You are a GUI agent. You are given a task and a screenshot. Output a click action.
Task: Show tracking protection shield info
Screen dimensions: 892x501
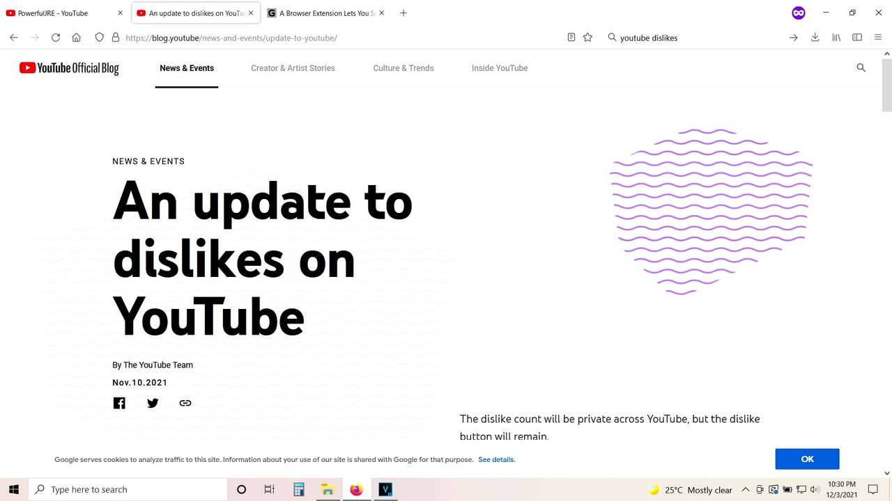pos(100,38)
